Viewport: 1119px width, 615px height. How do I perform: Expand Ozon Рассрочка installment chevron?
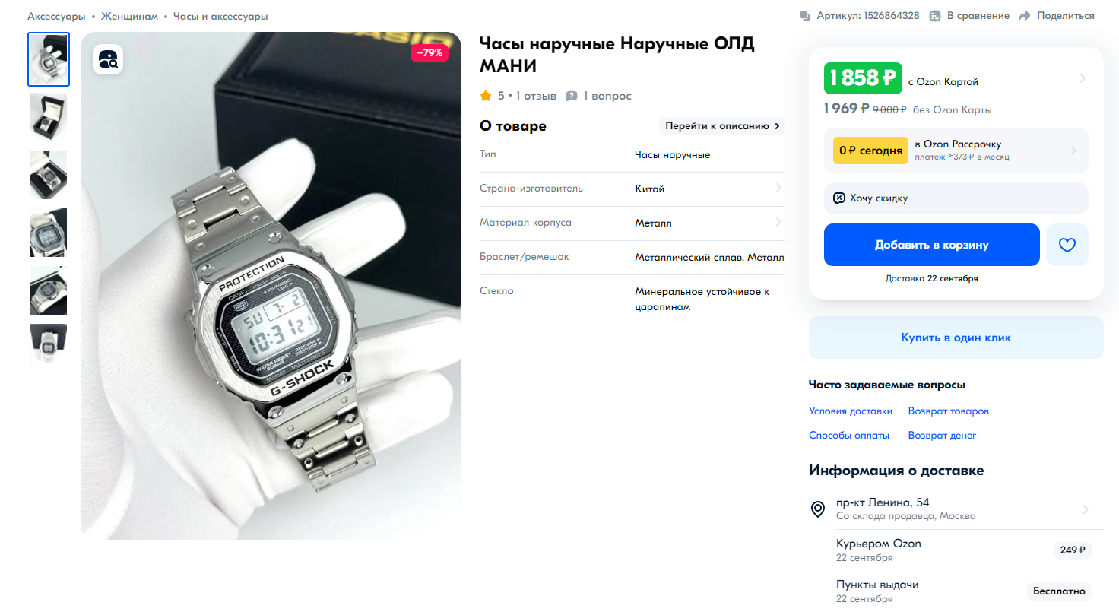pyautogui.click(x=1073, y=151)
